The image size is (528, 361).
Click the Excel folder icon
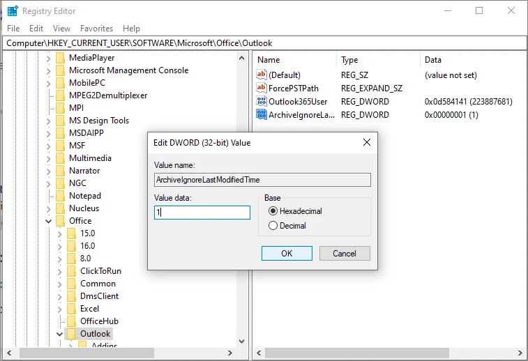pyautogui.click(x=72, y=309)
